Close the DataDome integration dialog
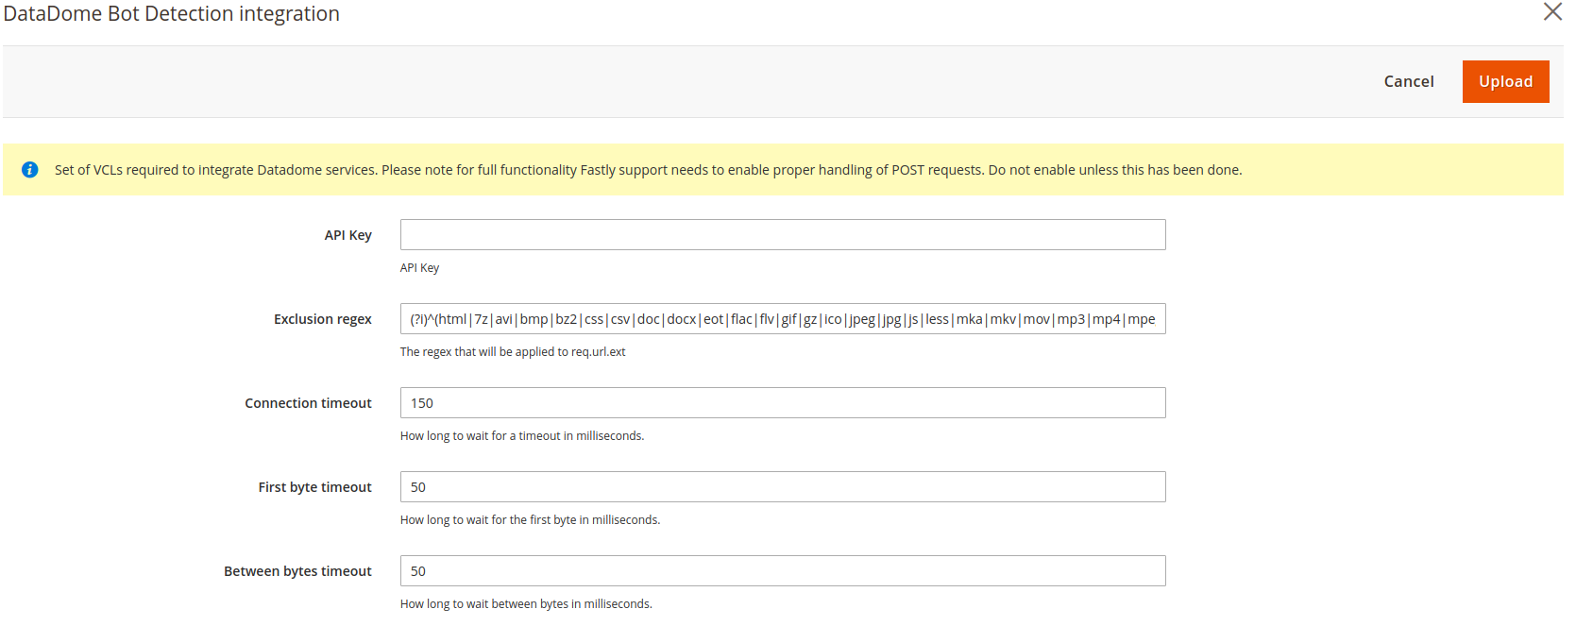1576x626 pixels. [1552, 11]
